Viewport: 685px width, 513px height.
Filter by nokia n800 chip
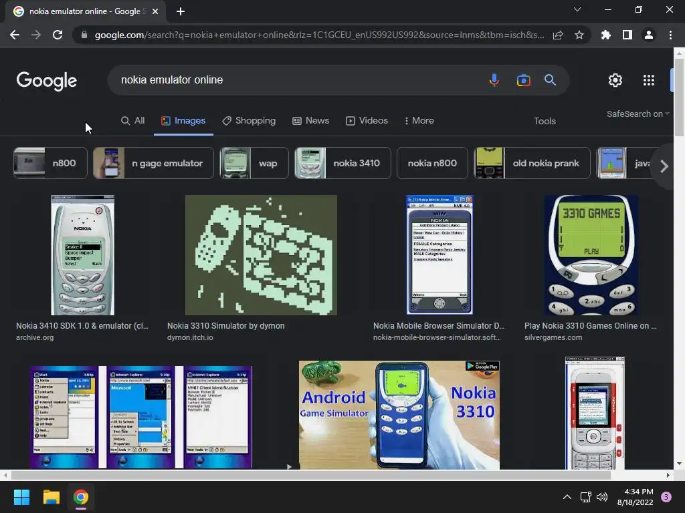click(432, 163)
